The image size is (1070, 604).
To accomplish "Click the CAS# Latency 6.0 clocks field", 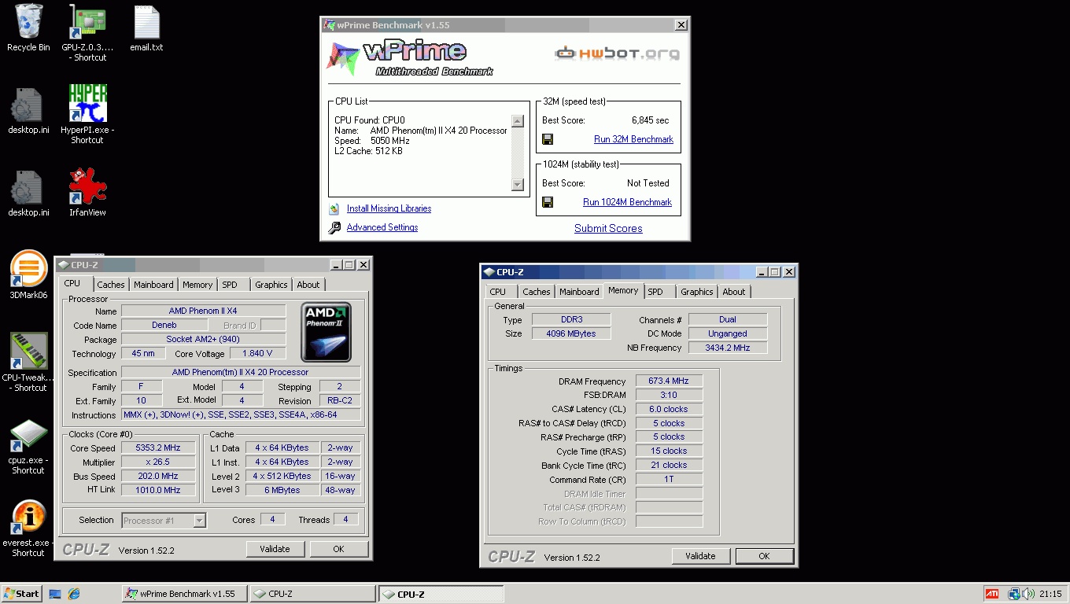I will point(669,409).
